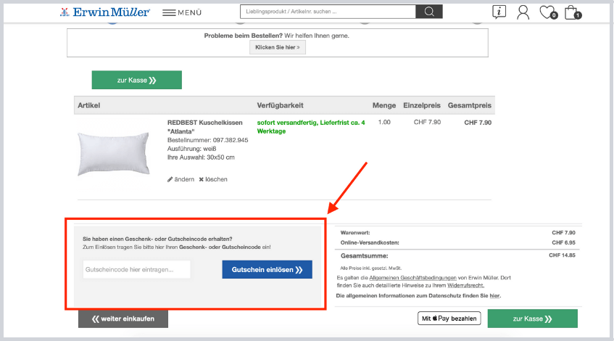Open the Erwin Müller logo homepage

[x=104, y=12]
